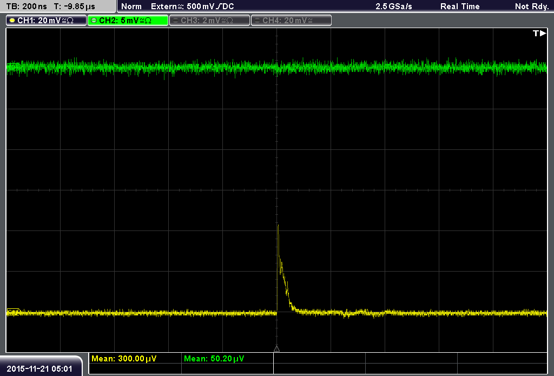Viewport: 554px width, 376px height.
Task: Click the TB: 200 ns timebase readout
Action: tap(27, 6)
